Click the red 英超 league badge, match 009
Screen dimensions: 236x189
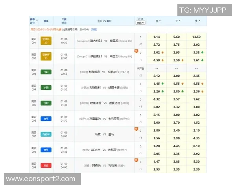(46, 165)
